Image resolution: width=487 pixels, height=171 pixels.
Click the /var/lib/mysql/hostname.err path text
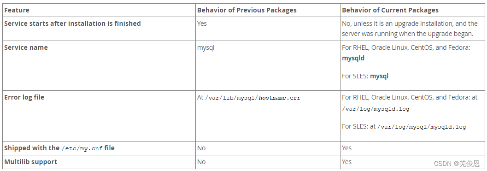(x=253, y=98)
